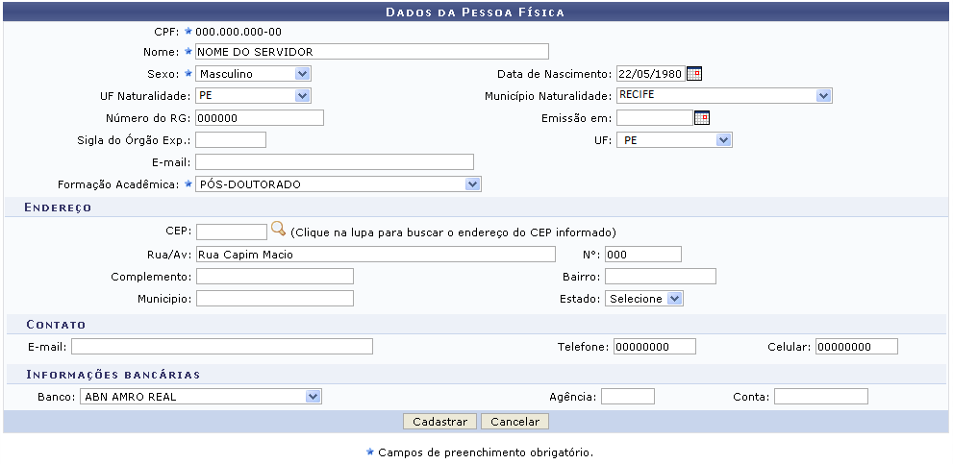Open the Sexo dropdown
The image size is (953, 464).
click(x=253, y=74)
